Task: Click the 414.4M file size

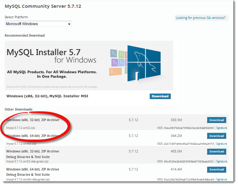Action: coord(176,169)
